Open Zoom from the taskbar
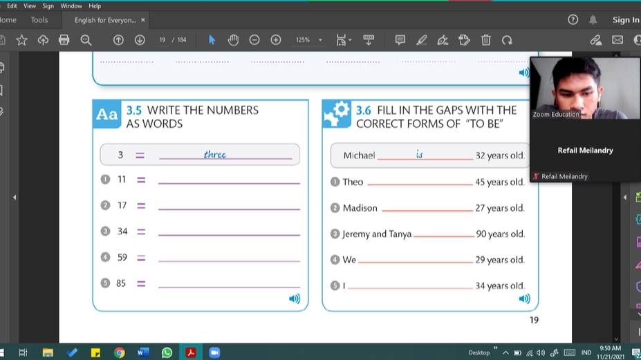The image size is (641, 360). coord(214,352)
